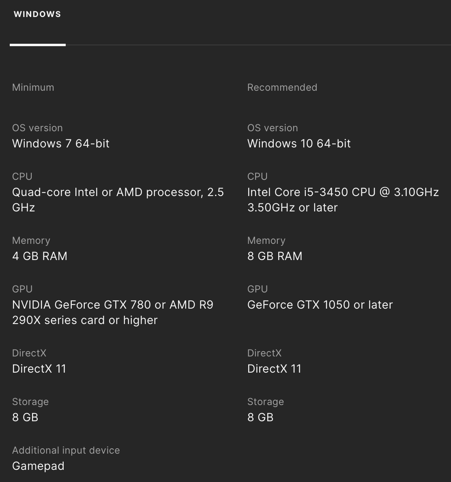Click DirectX 11 value in Minimum column
The width and height of the screenshot is (451, 482).
pos(39,369)
